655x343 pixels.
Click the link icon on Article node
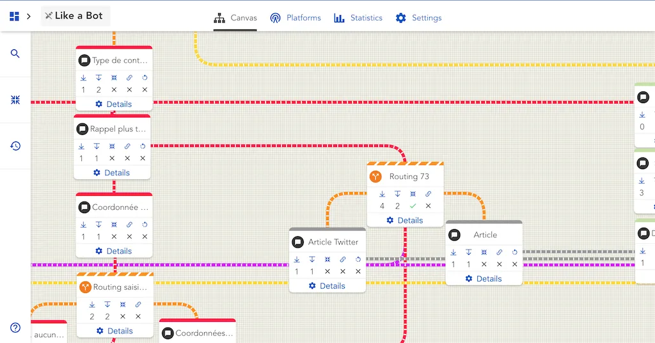(x=499, y=252)
